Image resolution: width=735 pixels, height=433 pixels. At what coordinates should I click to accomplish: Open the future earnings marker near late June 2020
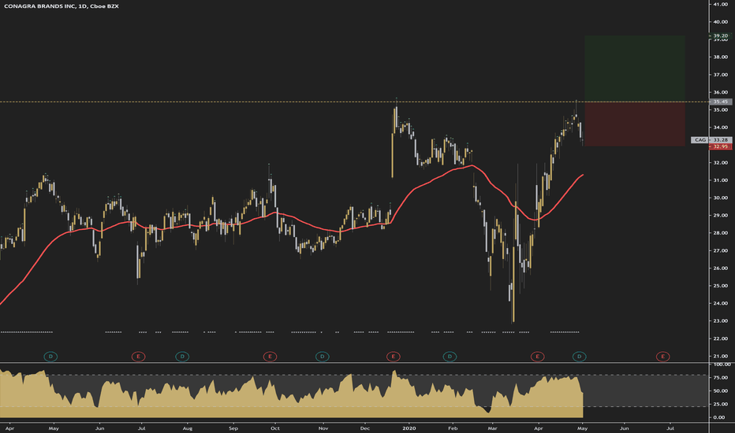tap(662, 357)
